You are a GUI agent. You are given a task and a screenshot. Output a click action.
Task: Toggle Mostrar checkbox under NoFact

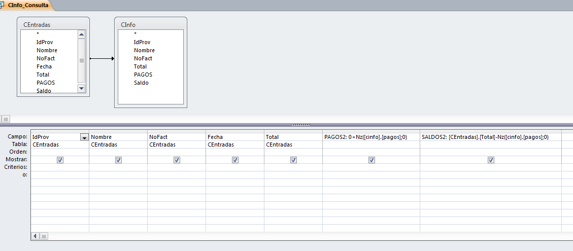click(x=177, y=160)
